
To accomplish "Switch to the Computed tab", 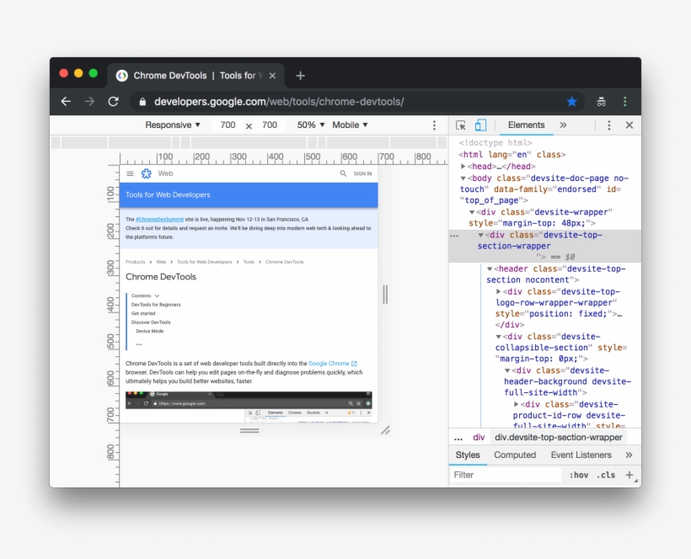I will (x=515, y=455).
